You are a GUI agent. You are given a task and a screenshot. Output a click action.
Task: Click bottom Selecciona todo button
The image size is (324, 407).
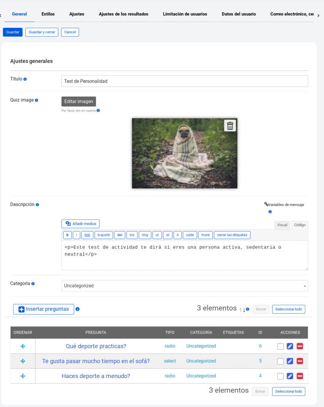(289, 391)
